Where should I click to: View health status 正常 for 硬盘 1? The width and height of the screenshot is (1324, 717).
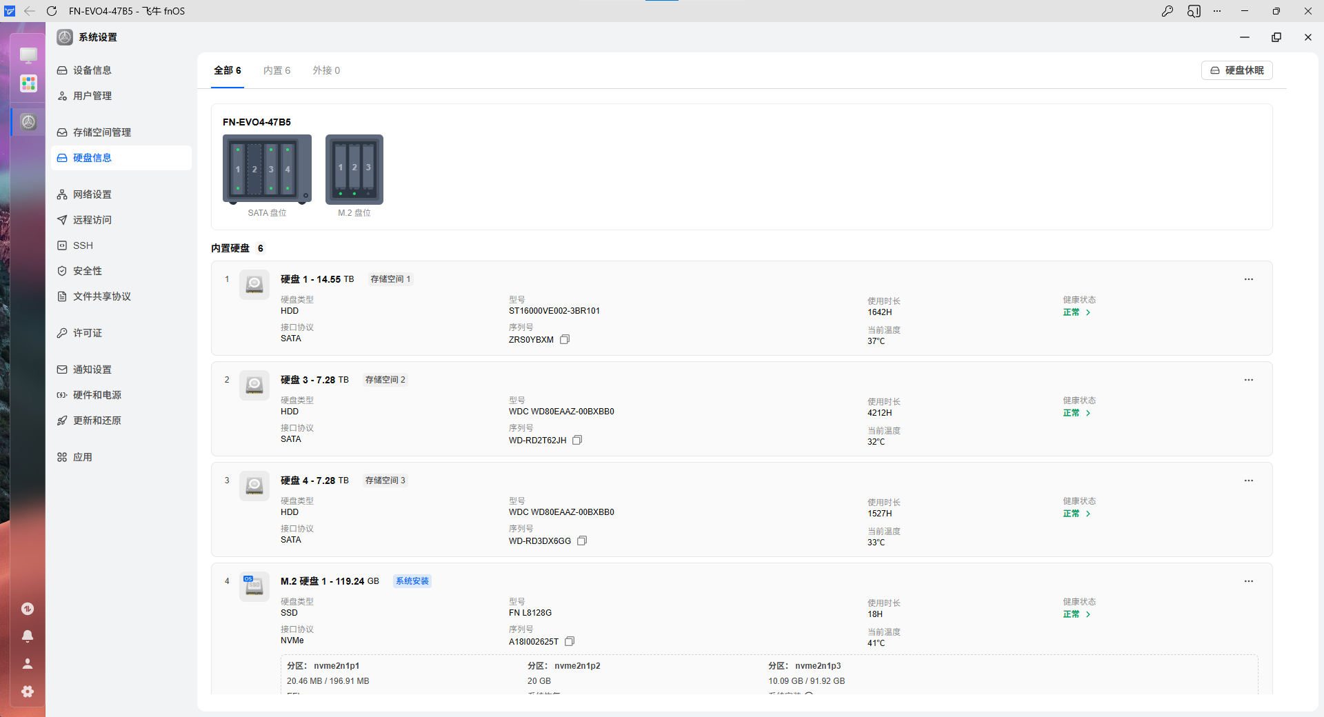[x=1076, y=312]
